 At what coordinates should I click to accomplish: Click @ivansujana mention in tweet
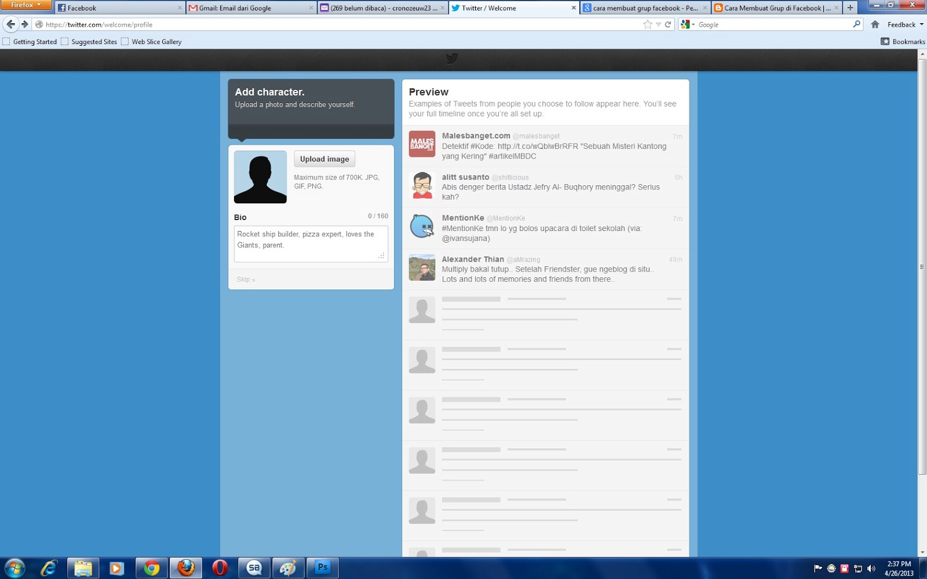[466, 239]
